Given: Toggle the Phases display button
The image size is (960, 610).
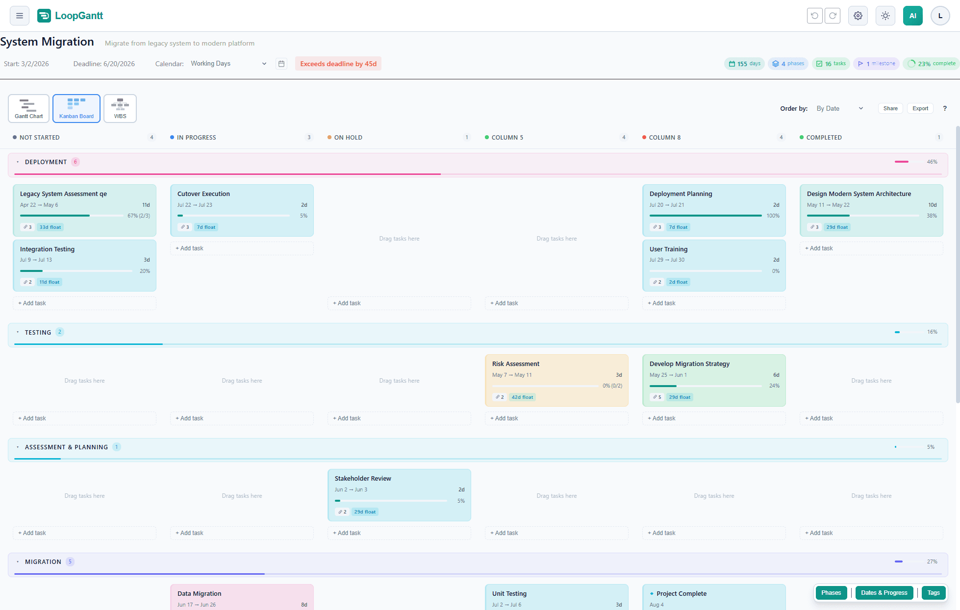Looking at the screenshot, I should coord(831,592).
